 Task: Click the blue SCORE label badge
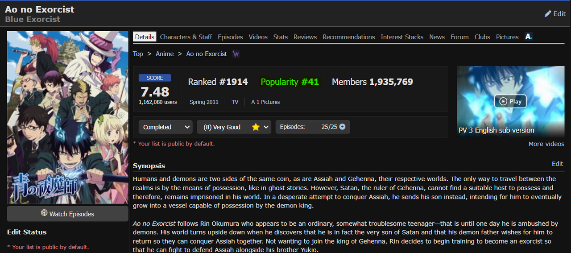(x=155, y=78)
